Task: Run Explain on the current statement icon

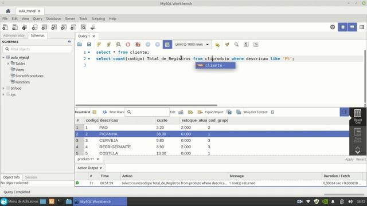Action: coord(119,45)
